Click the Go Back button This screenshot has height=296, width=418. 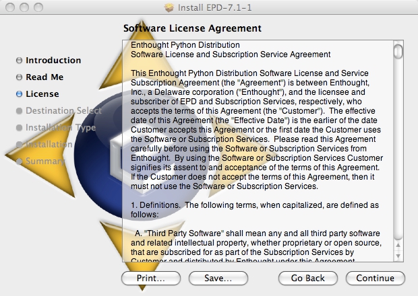click(308, 279)
